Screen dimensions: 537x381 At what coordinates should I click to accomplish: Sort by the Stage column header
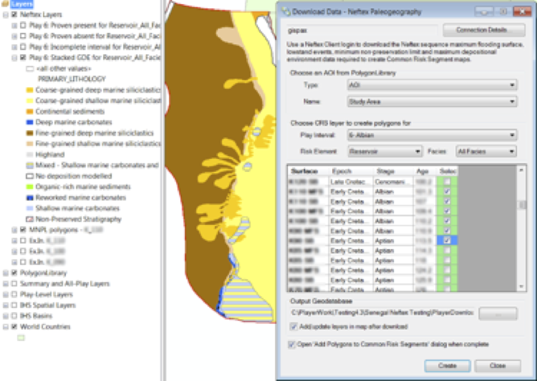pyautogui.click(x=393, y=171)
